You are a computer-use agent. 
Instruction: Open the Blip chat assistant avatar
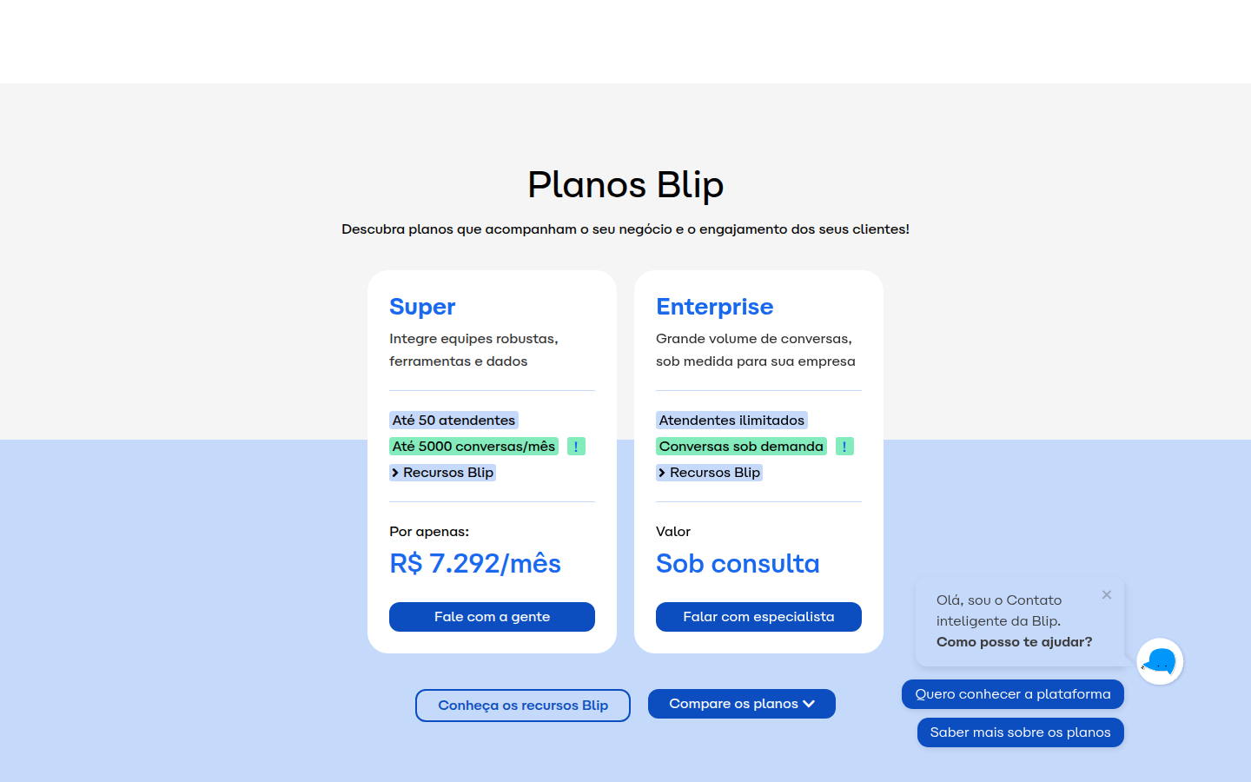click(x=1160, y=661)
